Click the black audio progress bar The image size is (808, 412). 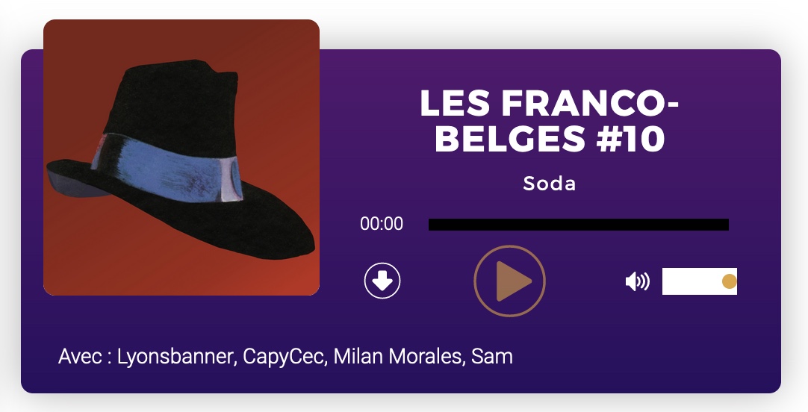579,225
